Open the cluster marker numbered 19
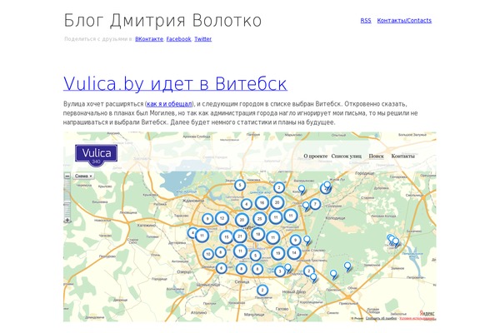The width and height of the screenshot is (500, 333). (277, 254)
